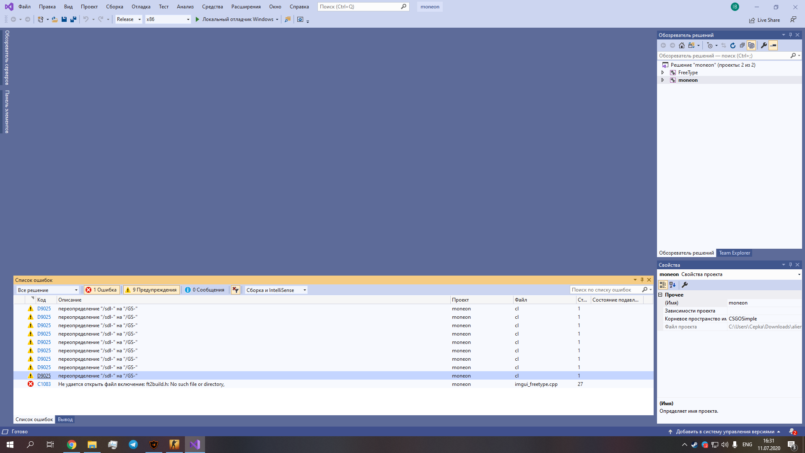
Task: Open the Release configuration dropdown
Action: pos(129,19)
